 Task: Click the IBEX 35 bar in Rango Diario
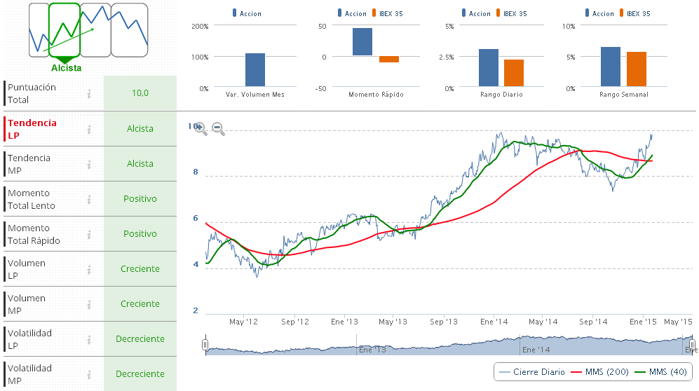513,73
